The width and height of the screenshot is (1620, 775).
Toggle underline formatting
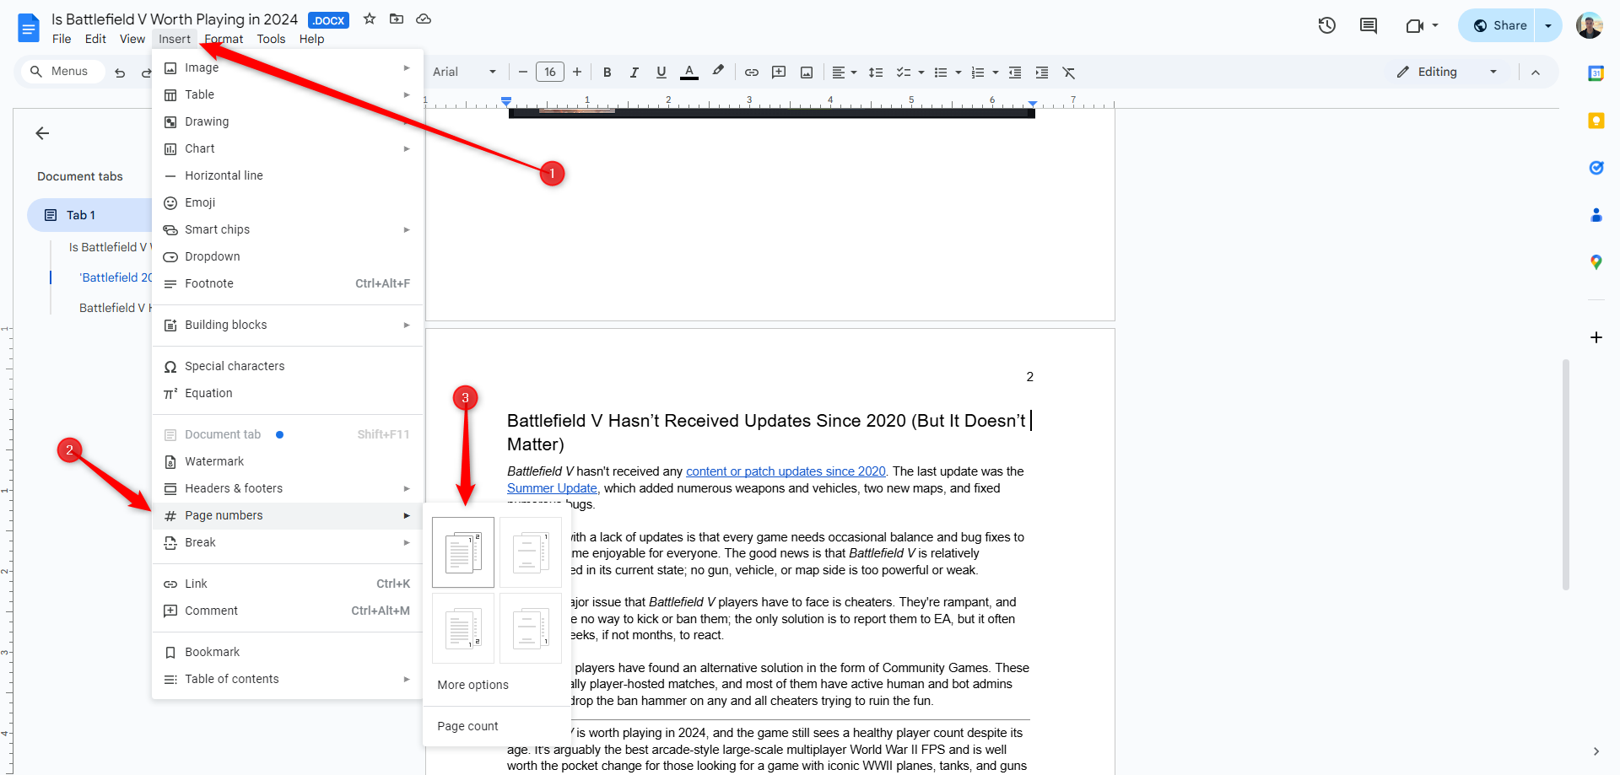pos(661,73)
